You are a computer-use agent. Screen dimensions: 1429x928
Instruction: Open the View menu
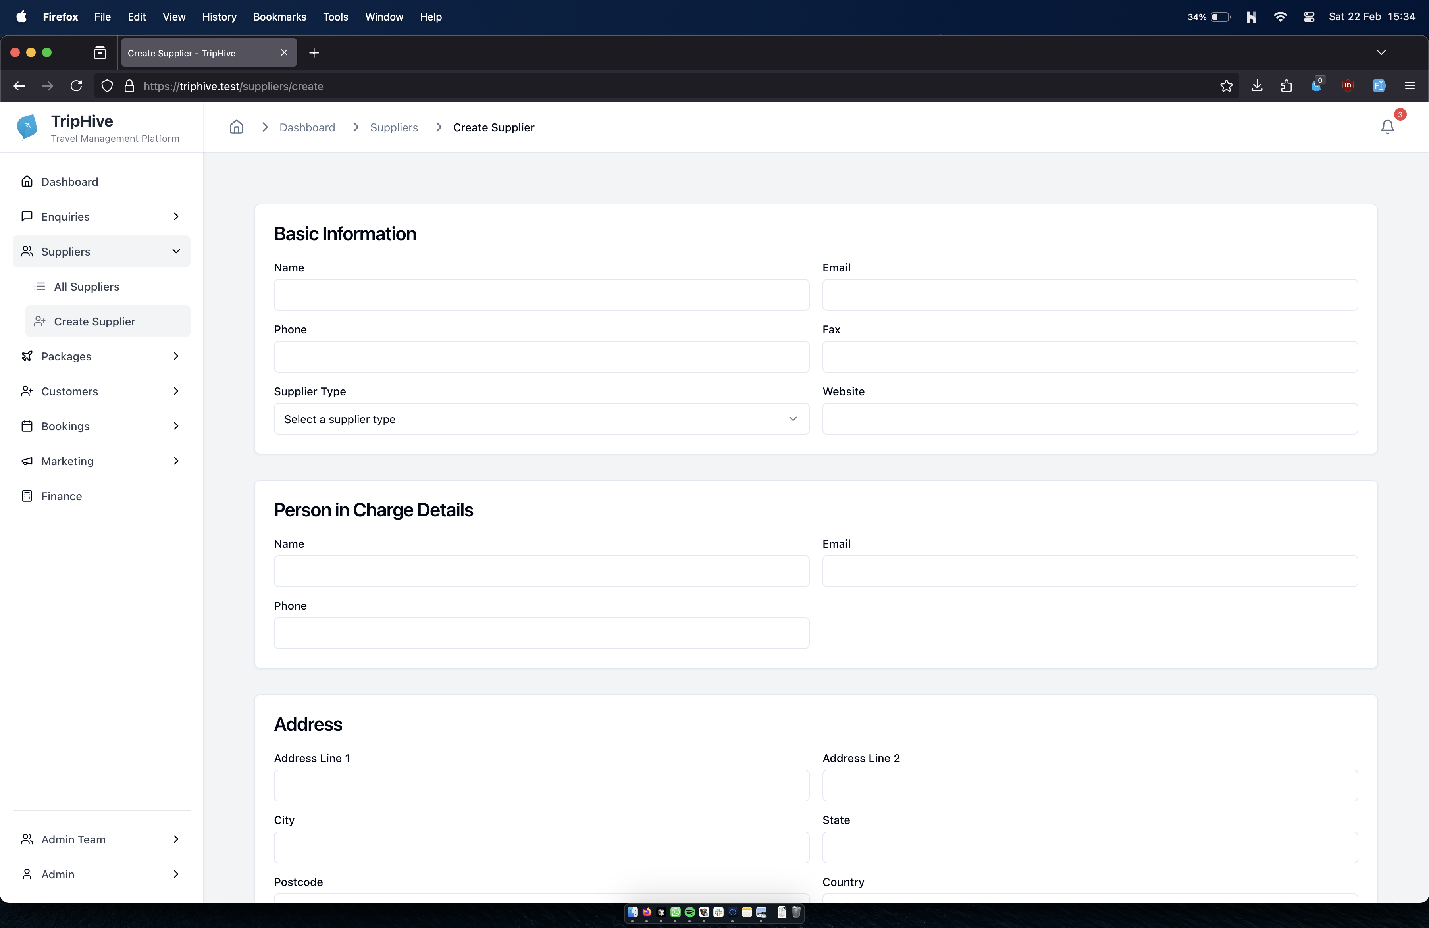coord(173,17)
